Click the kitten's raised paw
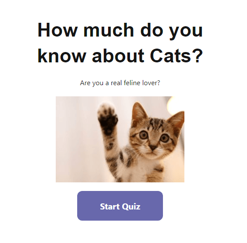 (x=108, y=118)
